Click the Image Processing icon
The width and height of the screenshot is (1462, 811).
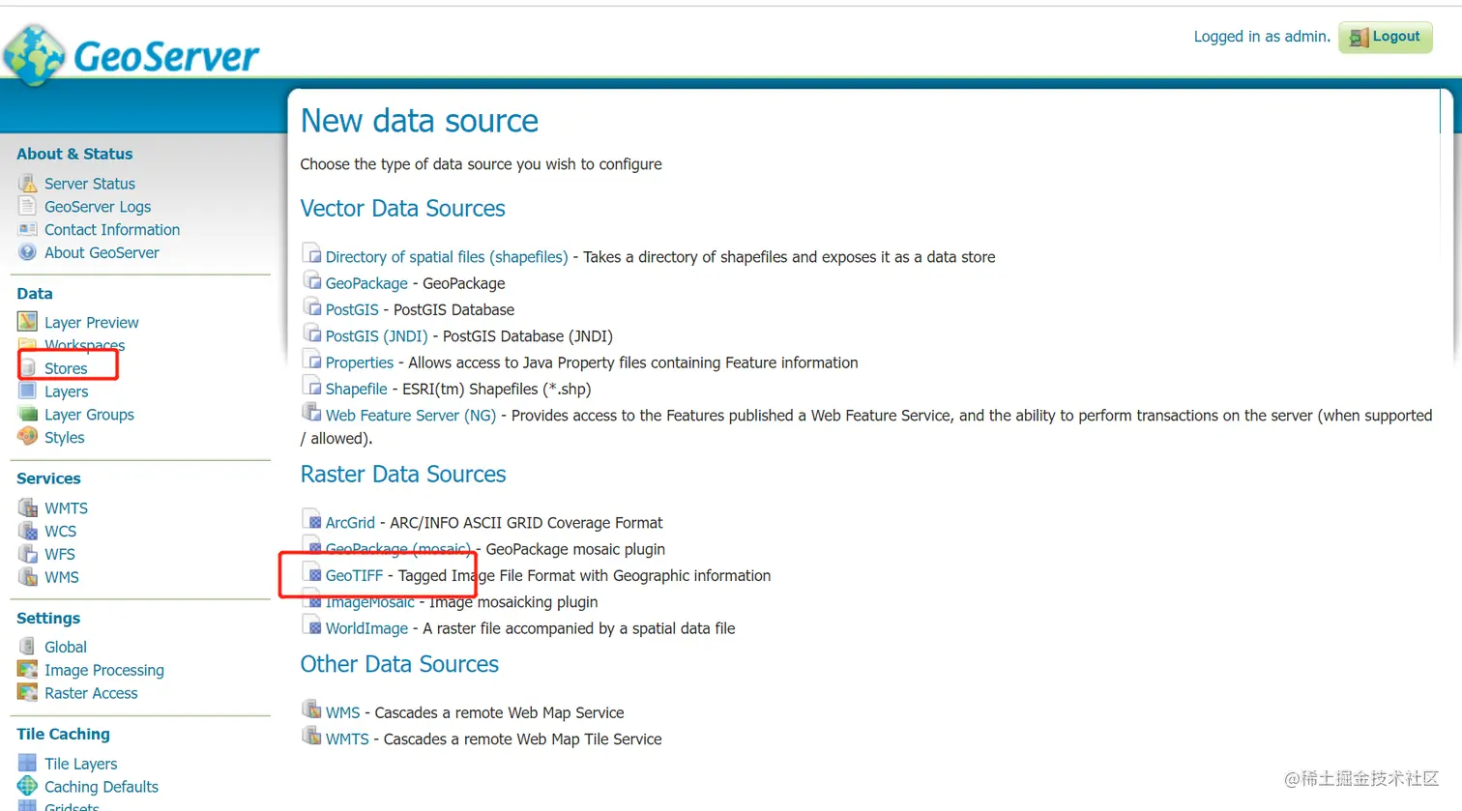tap(27, 669)
